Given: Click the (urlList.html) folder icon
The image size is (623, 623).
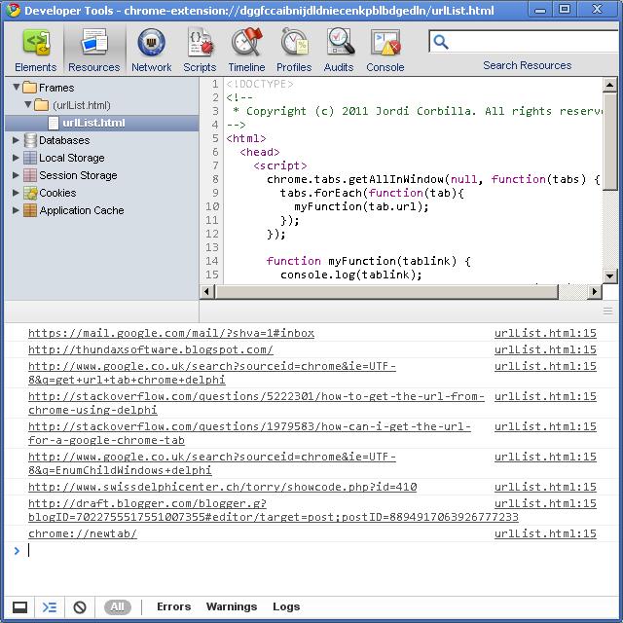Looking at the screenshot, I should (x=41, y=105).
